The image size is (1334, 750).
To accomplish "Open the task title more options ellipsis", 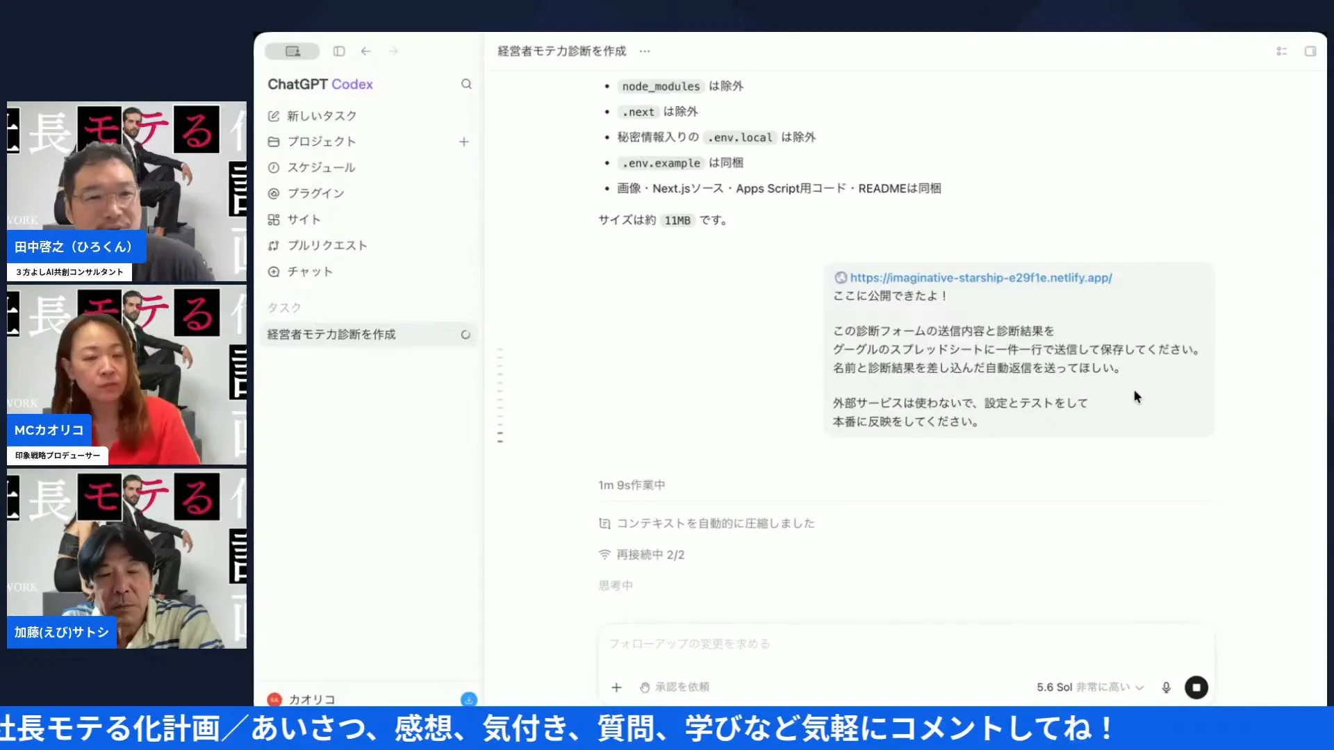I will (x=645, y=51).
